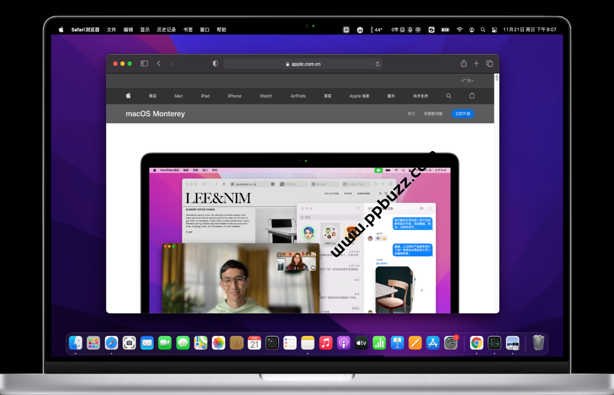
Task: Open the 全部新功能 link
Action: (x=433, y=114)
